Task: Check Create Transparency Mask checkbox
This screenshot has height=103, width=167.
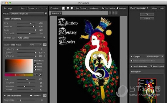Action: [132, 61]
